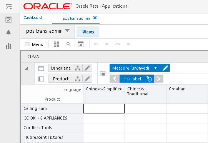Switch to the Dashboard tab
The width and height of the screenshot is (208, 143).
(33, 18)
